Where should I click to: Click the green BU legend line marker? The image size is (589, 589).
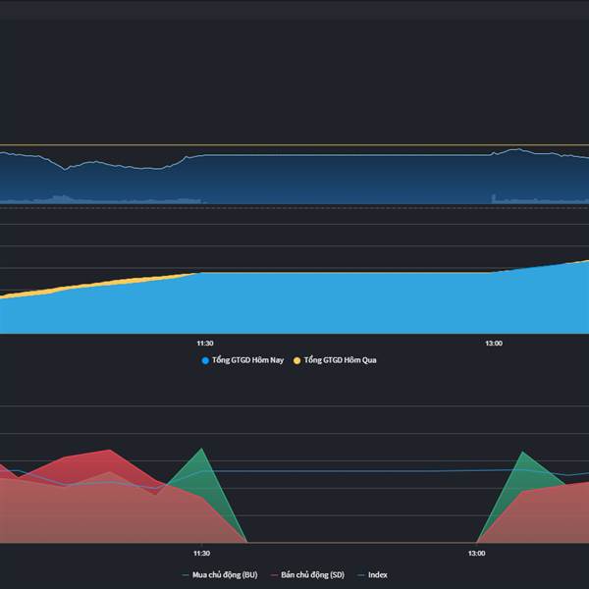tap(186, 575)
